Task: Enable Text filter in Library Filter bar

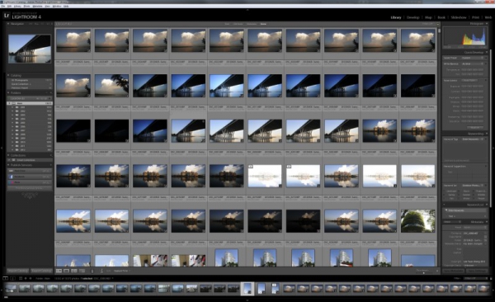Action: point(227,24)
